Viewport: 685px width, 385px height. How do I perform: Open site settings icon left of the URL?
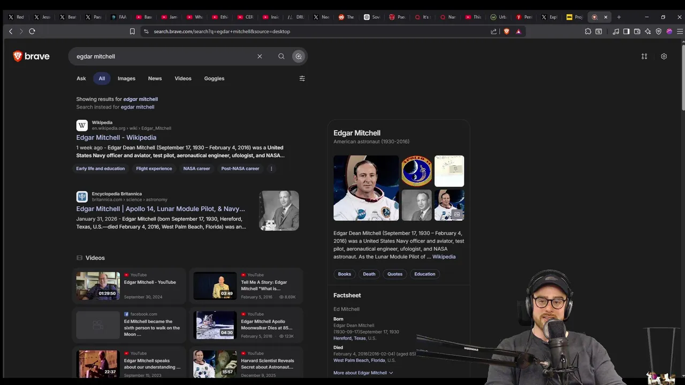146,32
